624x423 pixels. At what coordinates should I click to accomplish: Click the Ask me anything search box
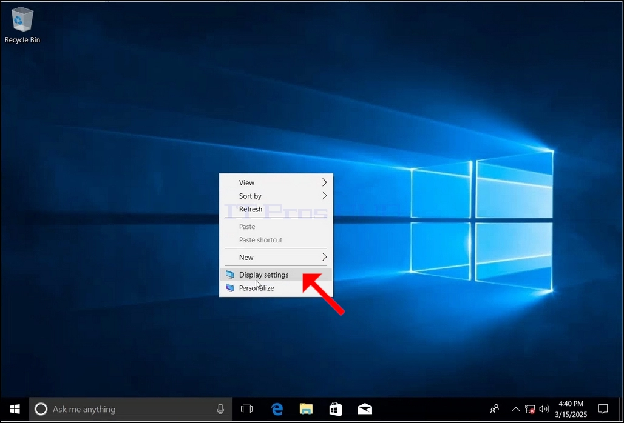(x=131, y=409)
